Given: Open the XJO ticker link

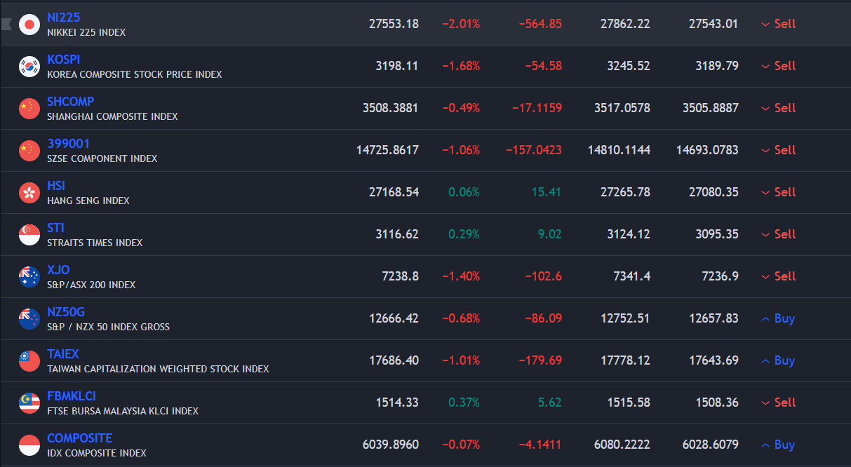Looking at the screenshot, I should [x=58, y=270].
